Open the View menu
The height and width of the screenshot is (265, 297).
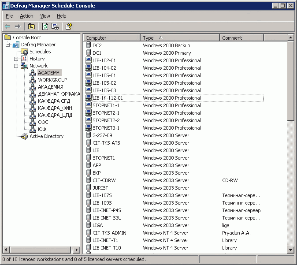pyautogui.click(x=45, y=16)
